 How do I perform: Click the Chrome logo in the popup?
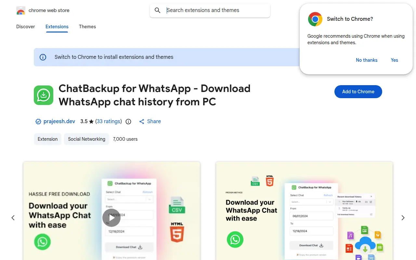click(315, 19)
